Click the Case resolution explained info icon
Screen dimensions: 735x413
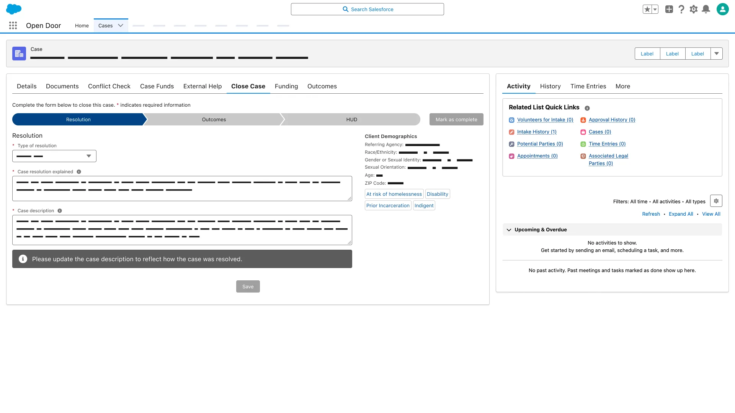click(79, 172)
